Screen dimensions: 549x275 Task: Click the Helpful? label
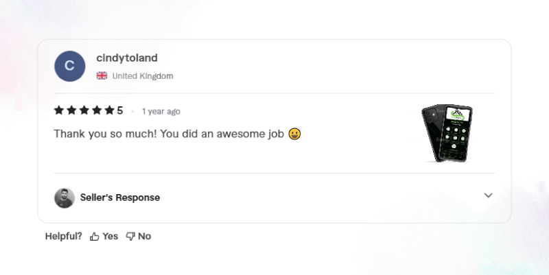pyautogui.click(x=63, y=237)
